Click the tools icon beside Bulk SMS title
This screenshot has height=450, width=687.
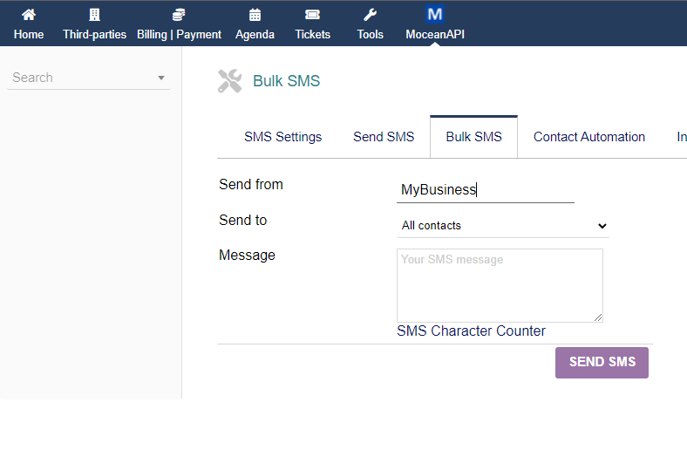coord(229,81)
